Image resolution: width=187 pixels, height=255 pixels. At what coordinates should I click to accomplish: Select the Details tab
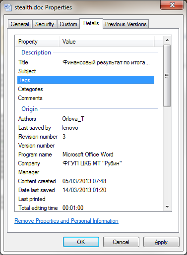click(x=91, y=23)
